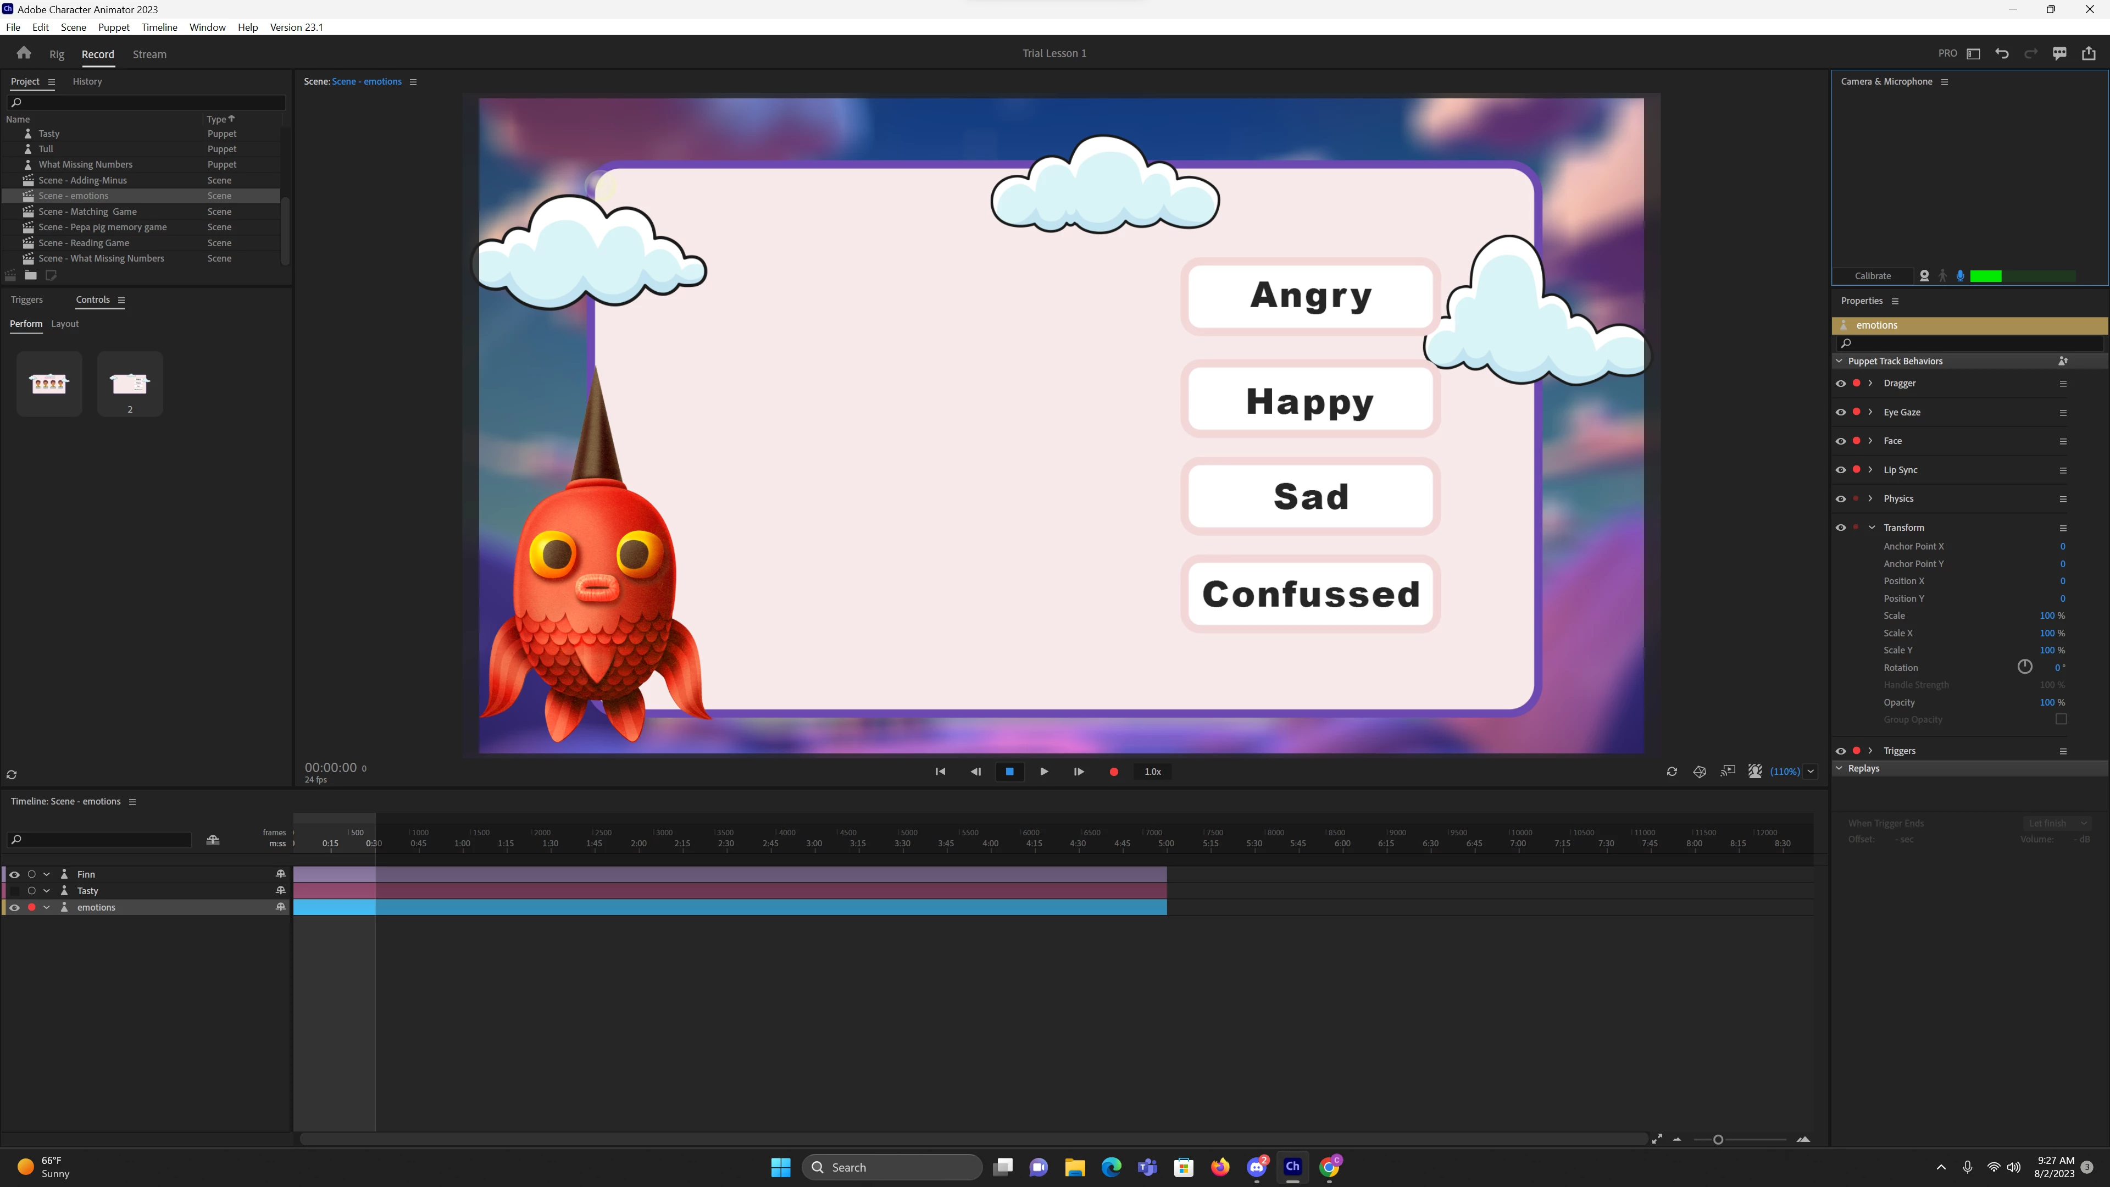Select Scene - Reading Game item
Viewport: 2110px width, 1187px height.
tap(84, 242)
